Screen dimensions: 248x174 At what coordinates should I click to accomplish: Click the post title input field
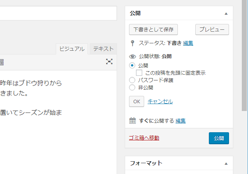click(x=58, y=13)
